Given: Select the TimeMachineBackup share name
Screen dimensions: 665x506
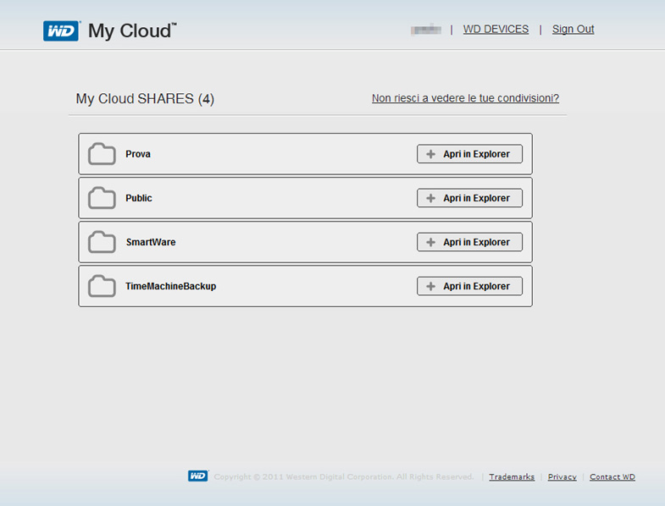Looking at the screenshot, I should pos(171,286).
